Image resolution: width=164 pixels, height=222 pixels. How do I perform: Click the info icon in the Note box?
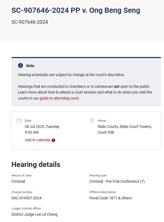click(20, 65)
